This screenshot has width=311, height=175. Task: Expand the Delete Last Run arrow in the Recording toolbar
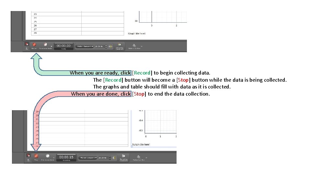146,158
